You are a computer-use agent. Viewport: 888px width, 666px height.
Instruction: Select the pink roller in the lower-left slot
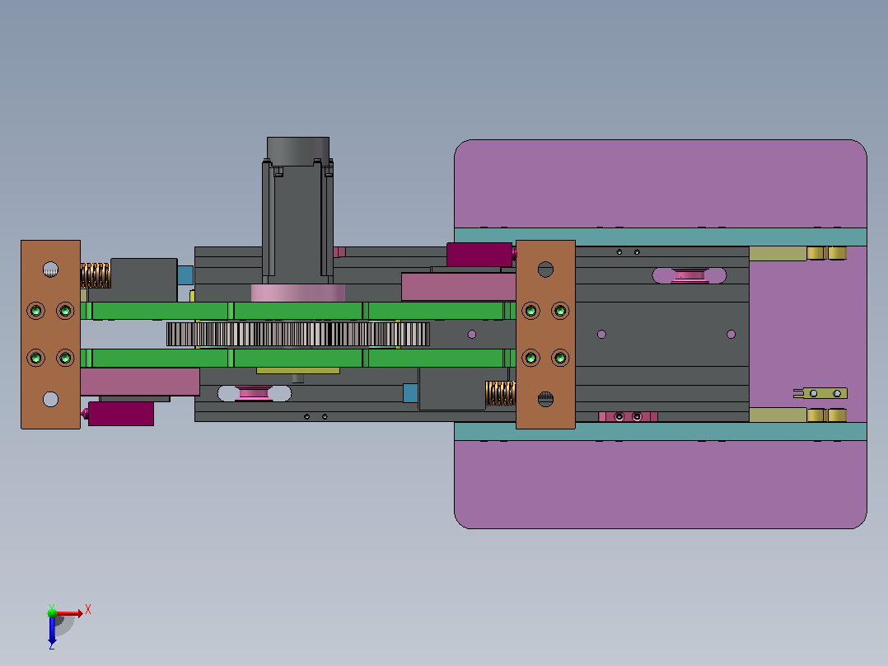(254, 393)
